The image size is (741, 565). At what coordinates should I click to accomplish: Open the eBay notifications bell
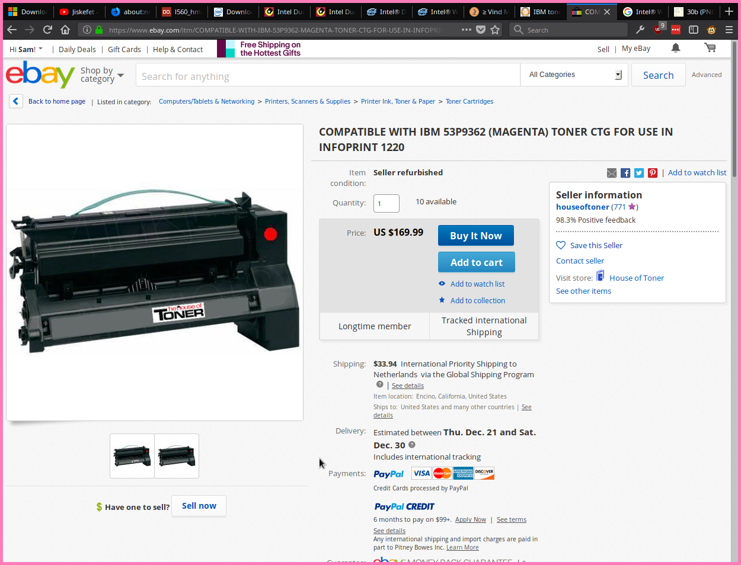tap(675, 49)
